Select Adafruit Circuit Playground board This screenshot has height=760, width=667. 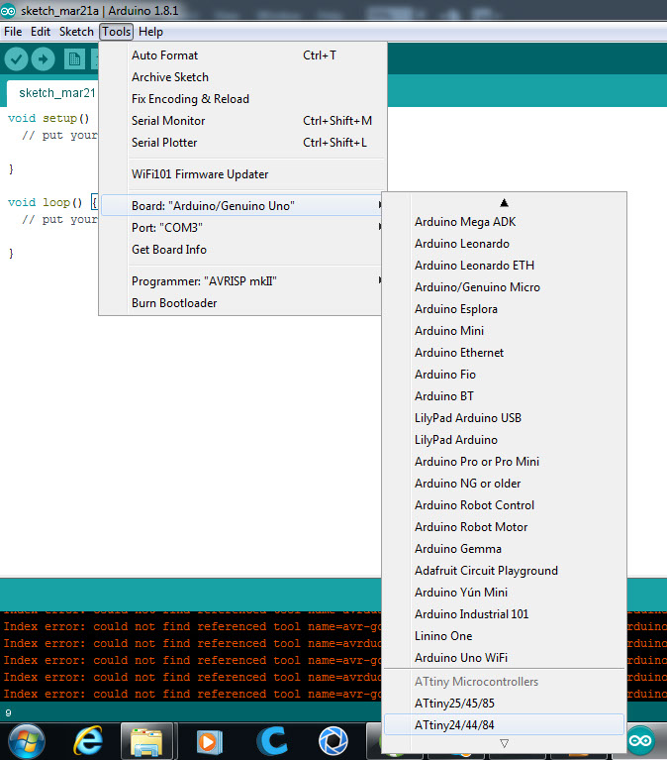(x=504, y=571)
